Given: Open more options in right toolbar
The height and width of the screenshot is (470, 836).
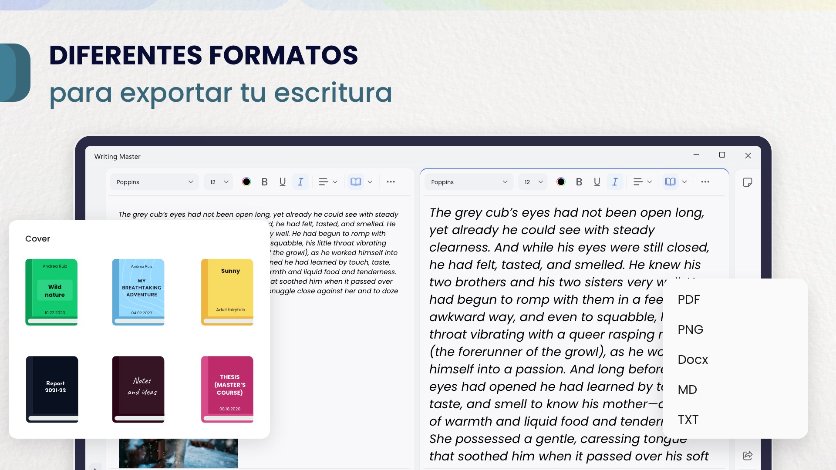Looking at the screenshot, I should pyautogui.click(x=705, y=182).
